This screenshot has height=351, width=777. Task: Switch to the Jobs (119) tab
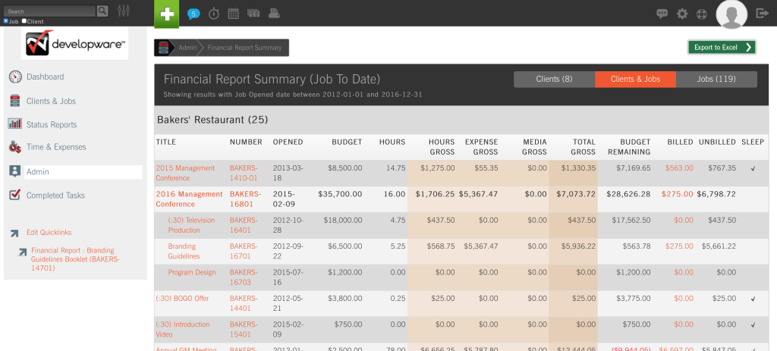tap(716, 79)
